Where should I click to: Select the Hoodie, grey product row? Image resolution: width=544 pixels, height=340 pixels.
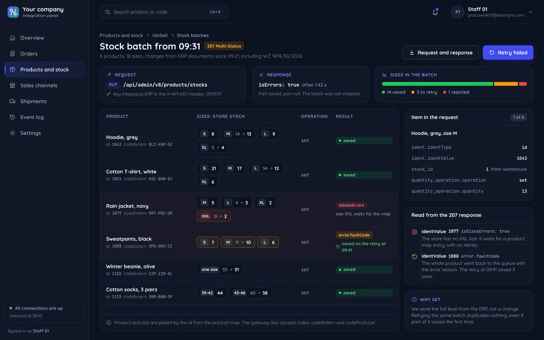(x=249, y=140)
